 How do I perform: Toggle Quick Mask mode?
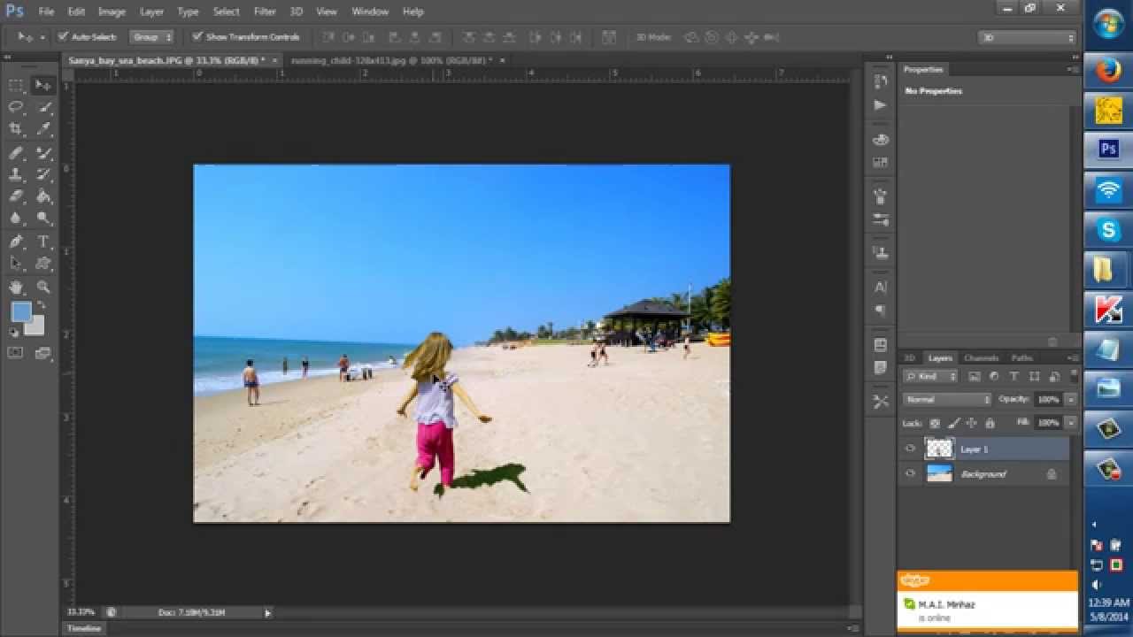16,352
